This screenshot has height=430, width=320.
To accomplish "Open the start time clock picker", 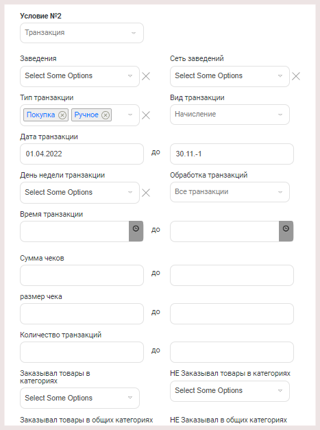I will [x=136, y=231].
